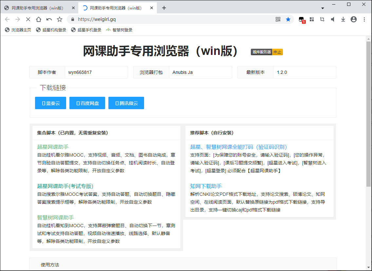The width and height of the screenshot is (372, 271).
Task: Click the forward navigation arrow
Action: point(18,19)
